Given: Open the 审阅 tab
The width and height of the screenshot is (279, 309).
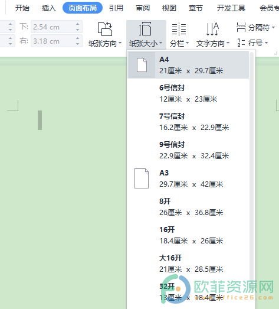Looking at the screenshot, I should click(x=143, y=8).
